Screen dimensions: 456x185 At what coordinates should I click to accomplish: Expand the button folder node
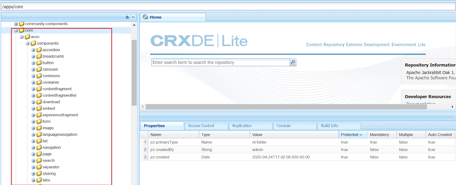(x=33, y=63)
